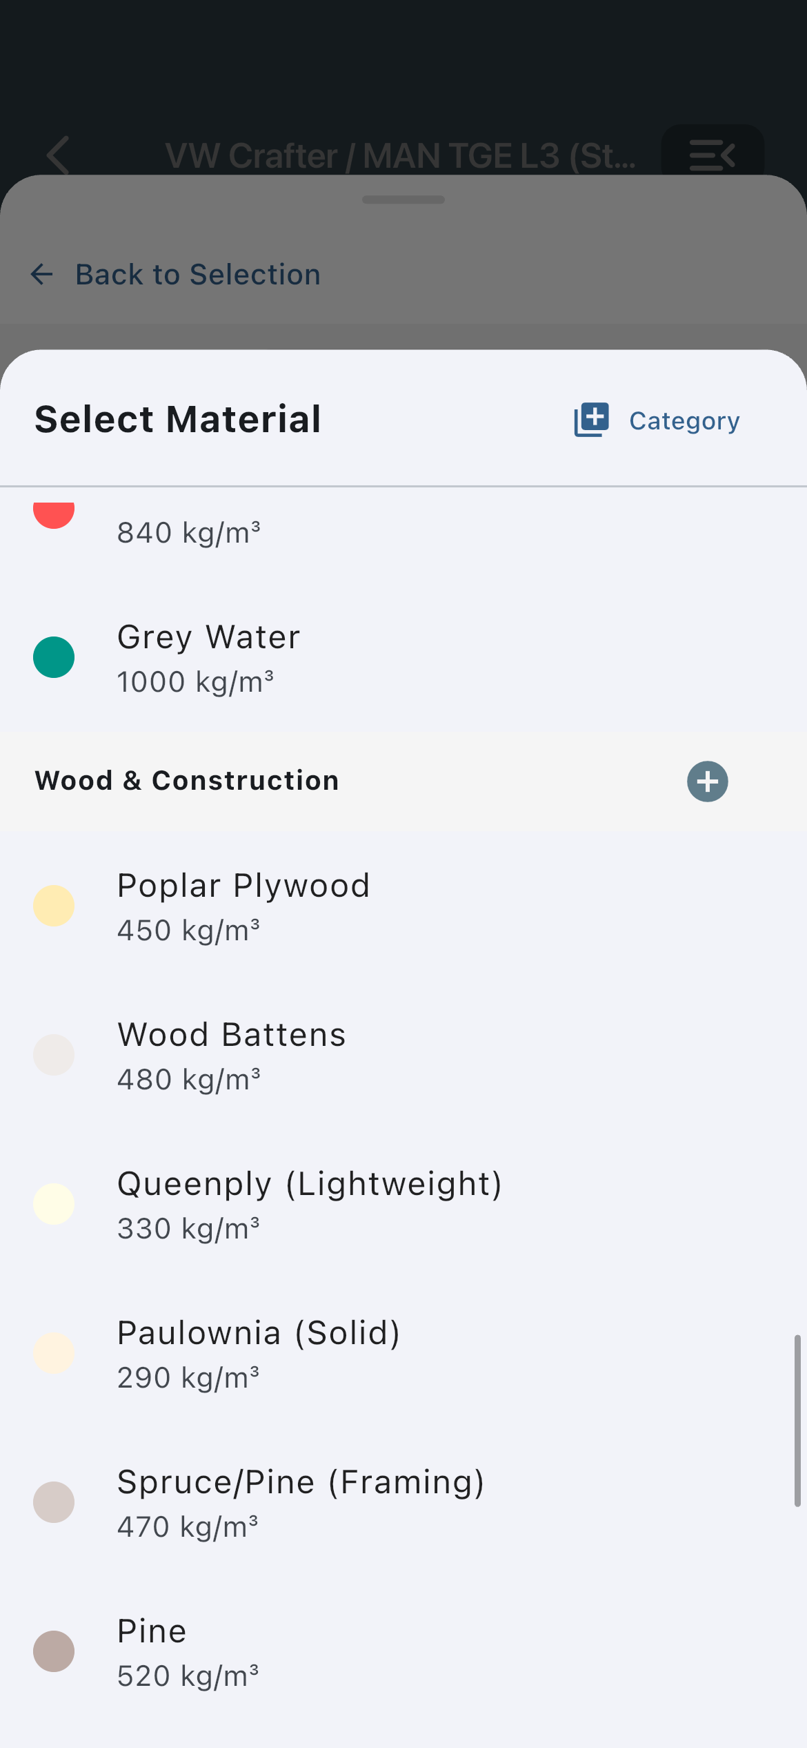Select Poplar Plywood material
The width and height of the screenshot is (807, 1748).
pos(403,906)
